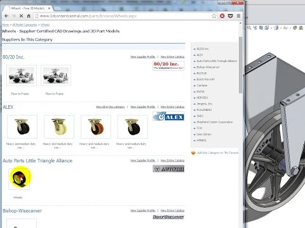This screenshot has height=228, width=305.
Task: View Supplier Profile for ALEX
Action: (143, 107)
